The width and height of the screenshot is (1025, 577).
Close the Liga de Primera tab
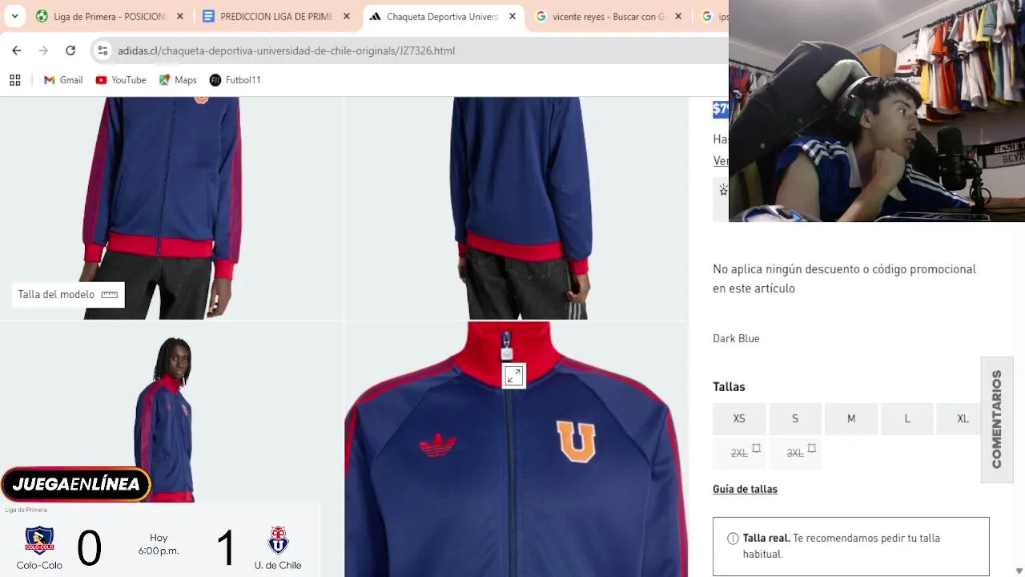click(x=180, y=16)
